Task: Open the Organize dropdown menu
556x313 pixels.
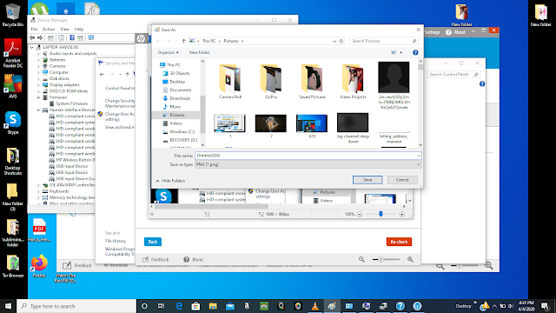Action: pyautogui.click(x=168, y=52)
